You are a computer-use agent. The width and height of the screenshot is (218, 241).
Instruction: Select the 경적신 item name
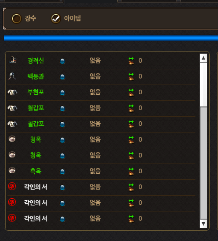point(36,61)
